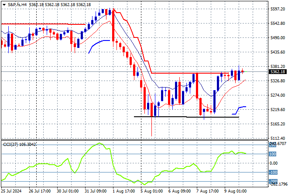Screen dimensions: 288x196
Task: Click the 25 Jul 2024 date label
Action: 11,191
